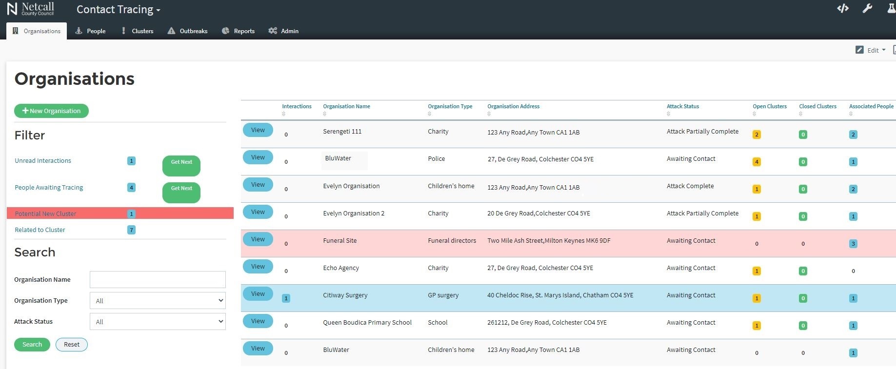The height and width of the screenshot is (369, 896).
Task: Open the Reports tab
Action: (x=239, y=31)
